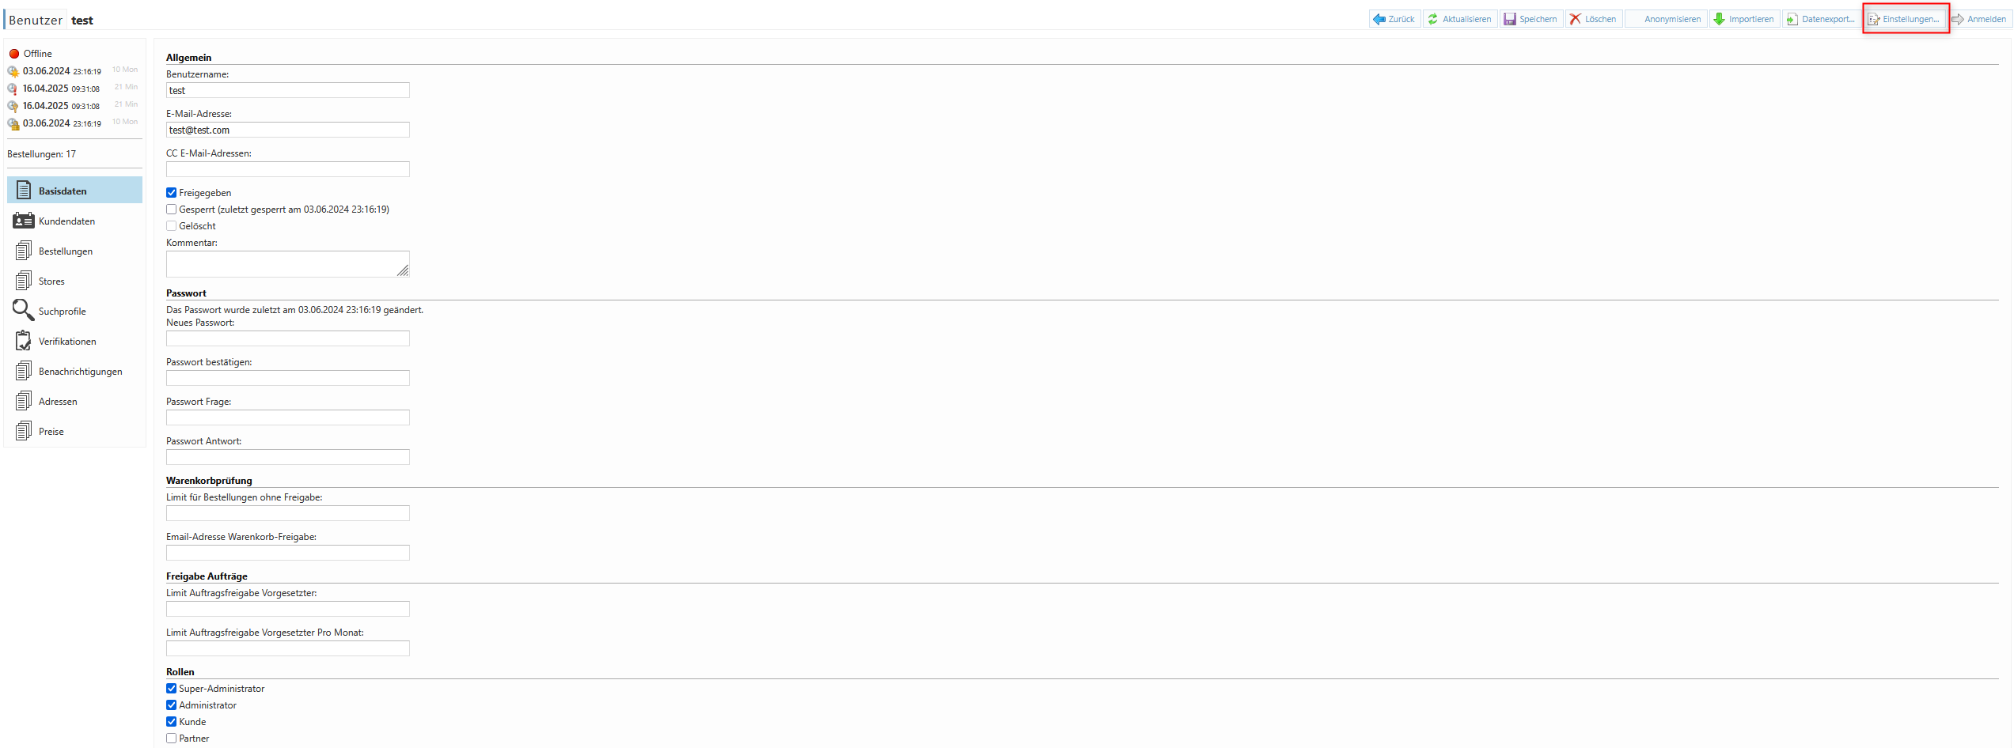This screenshot has height=748, width=2014.
Task: Click into the Neues Passwort field
Action: pos(287,339)
